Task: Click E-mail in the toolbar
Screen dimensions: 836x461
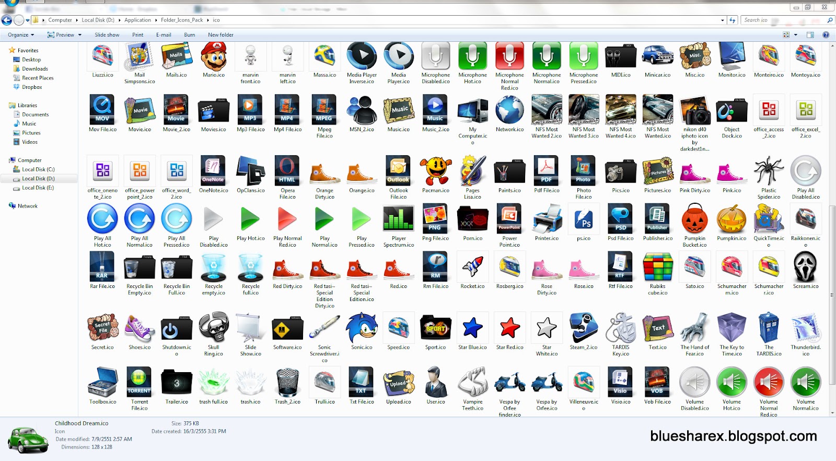Action: pos(164,35)
